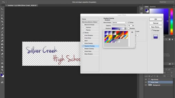This screenshot has height=98, width=175.
Task: Toggle Quick Mask mode icon
Action: [2, 79]
